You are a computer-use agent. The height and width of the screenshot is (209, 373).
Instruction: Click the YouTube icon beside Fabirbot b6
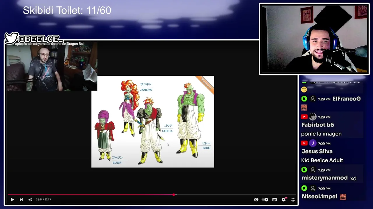[304, 117]
